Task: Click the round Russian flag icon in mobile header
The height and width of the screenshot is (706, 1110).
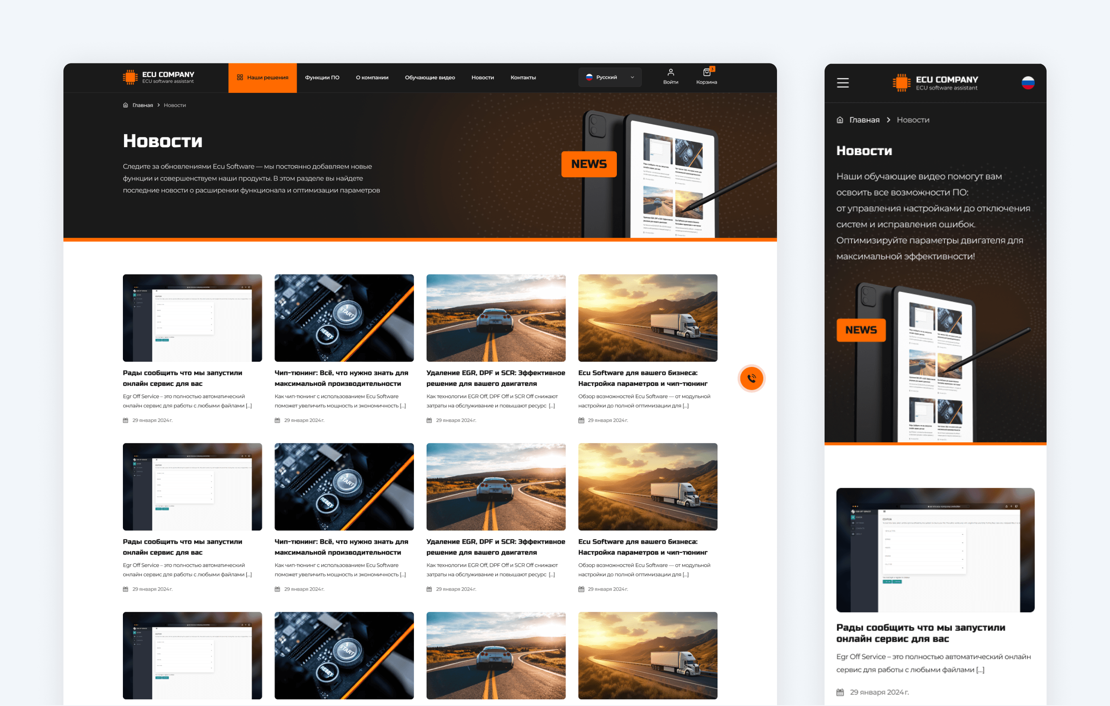Action: (x=1028, y=82)
